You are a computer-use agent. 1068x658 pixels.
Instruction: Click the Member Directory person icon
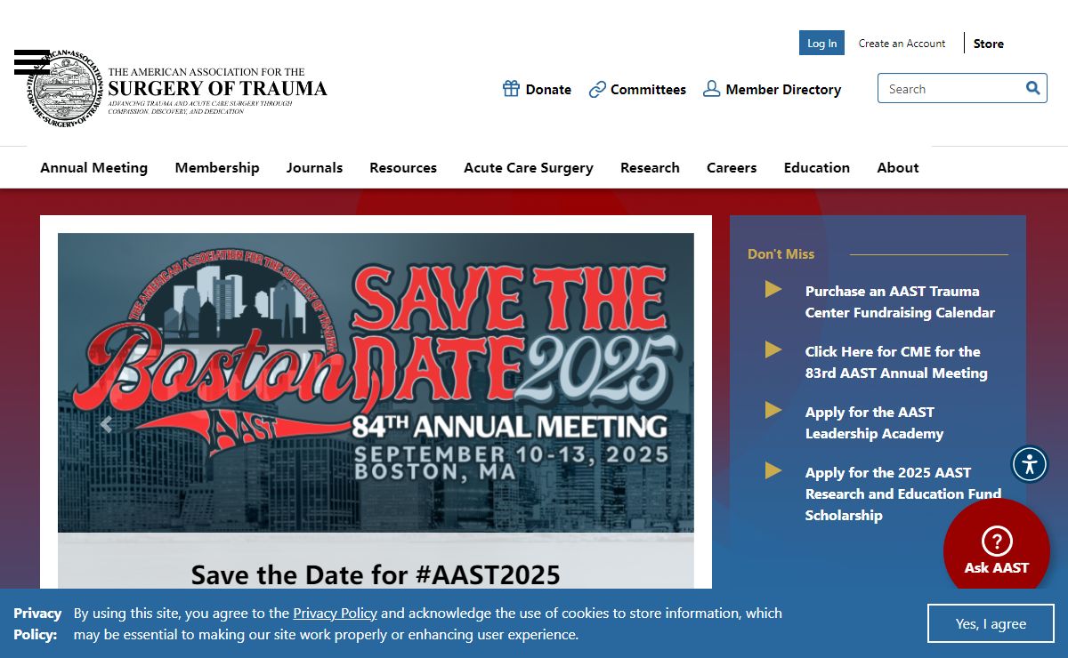point(711,89)
